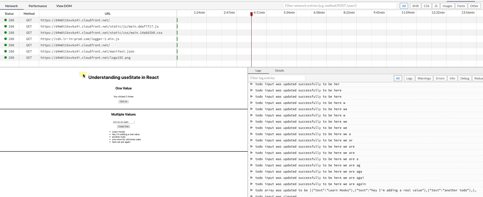Click the "Click me" button
This screenshot has width=483, height=197.
124,102
